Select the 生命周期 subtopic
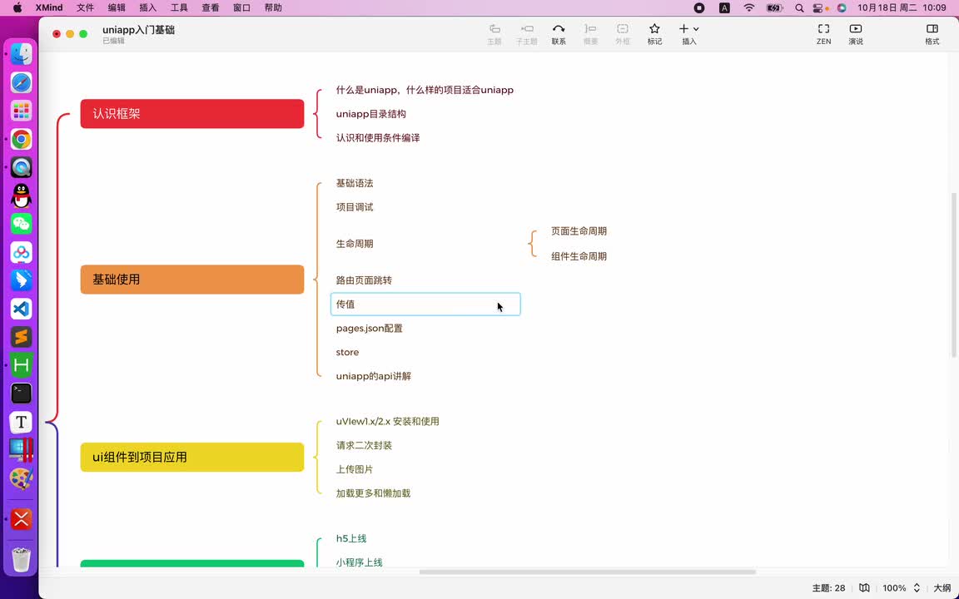Screen dimensions: 959x599 [x=355, y=244]
